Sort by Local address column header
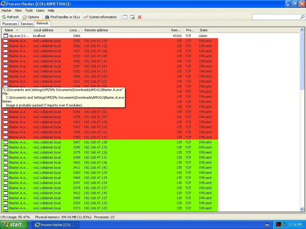This screenshot has width=306, height=229. pyautogui.click(x=49, y=30)
